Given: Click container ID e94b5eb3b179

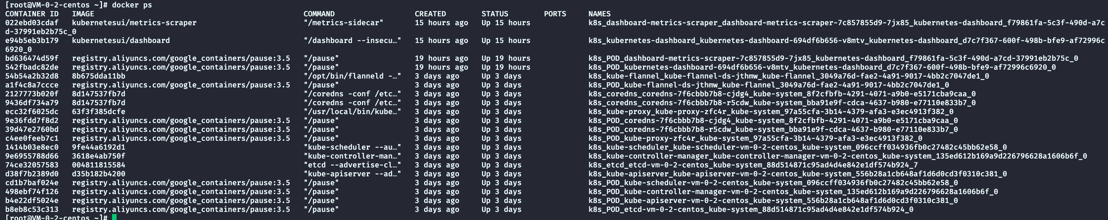Looking at the screenshot, I should [x=32, y=40].
